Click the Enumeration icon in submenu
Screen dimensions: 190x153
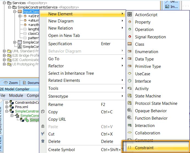coord(130,52)
